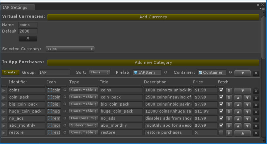
Task: Change Subscription type for abo_monthly
Action: [x=83, y=125]
